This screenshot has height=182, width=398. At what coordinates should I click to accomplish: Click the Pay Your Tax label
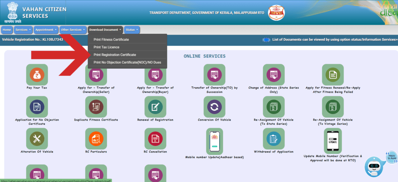pos(37,88)
